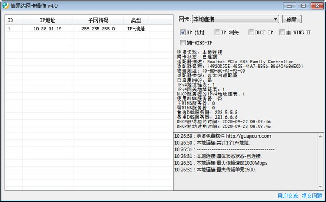Viewport: 326px width, 202px height.
Task: Click the DHCP租约过期时间 line
Action: pyautogui.click(x=224, y=126)
